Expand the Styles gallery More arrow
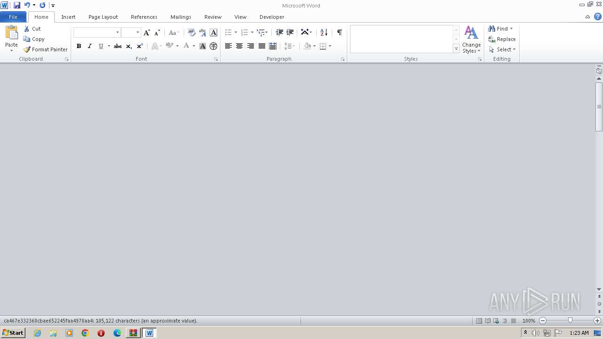 tap(456, 48)
